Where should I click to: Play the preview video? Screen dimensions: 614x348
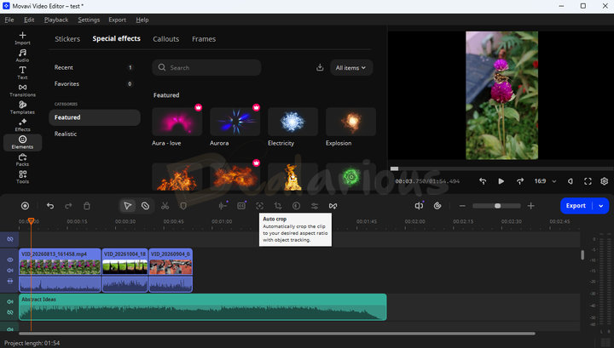(501, 181)
